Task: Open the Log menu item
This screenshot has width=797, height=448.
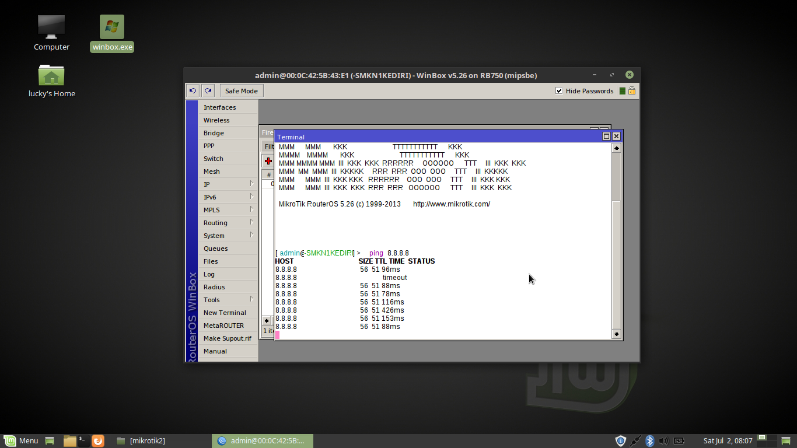Action: pos(228,274)
